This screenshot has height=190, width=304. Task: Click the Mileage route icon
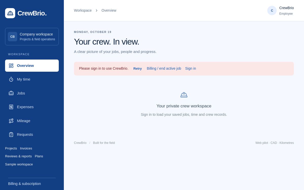11,121
